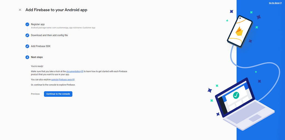The width and height of the screenshot is (285, 140).
Task: Open the external link icon beside documentation
Action: pos(82,72)
